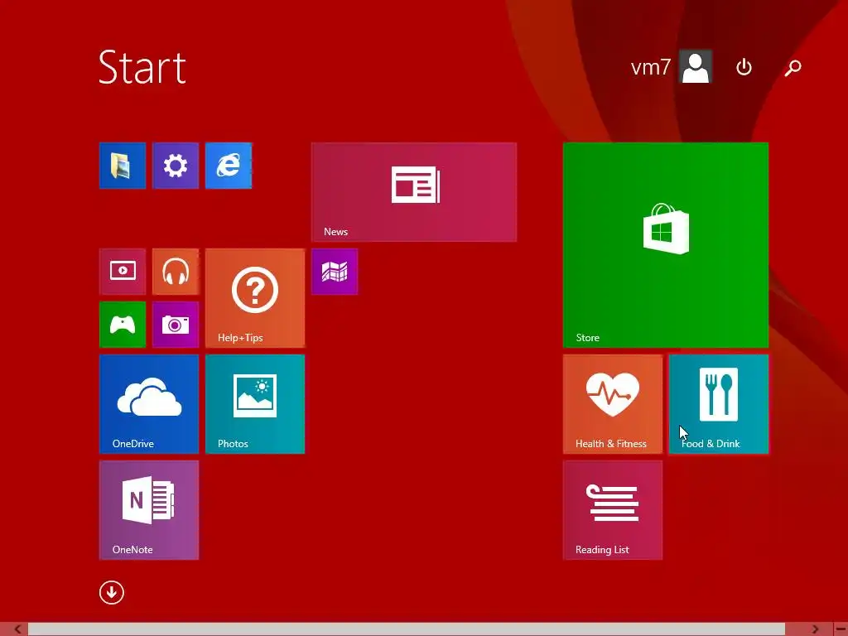This screenshot has height=636, width=848.
Task: Click the power options button
Action: coord(744,67)
